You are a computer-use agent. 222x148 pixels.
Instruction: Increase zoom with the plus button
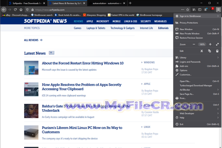tap(210, 44)
